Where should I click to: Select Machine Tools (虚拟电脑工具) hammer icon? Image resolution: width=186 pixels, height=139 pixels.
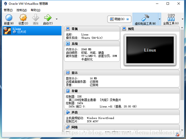145,18
